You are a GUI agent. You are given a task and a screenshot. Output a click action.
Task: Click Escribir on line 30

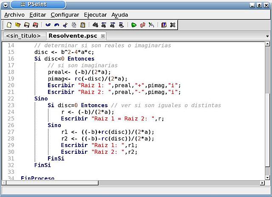click(74, 152)
